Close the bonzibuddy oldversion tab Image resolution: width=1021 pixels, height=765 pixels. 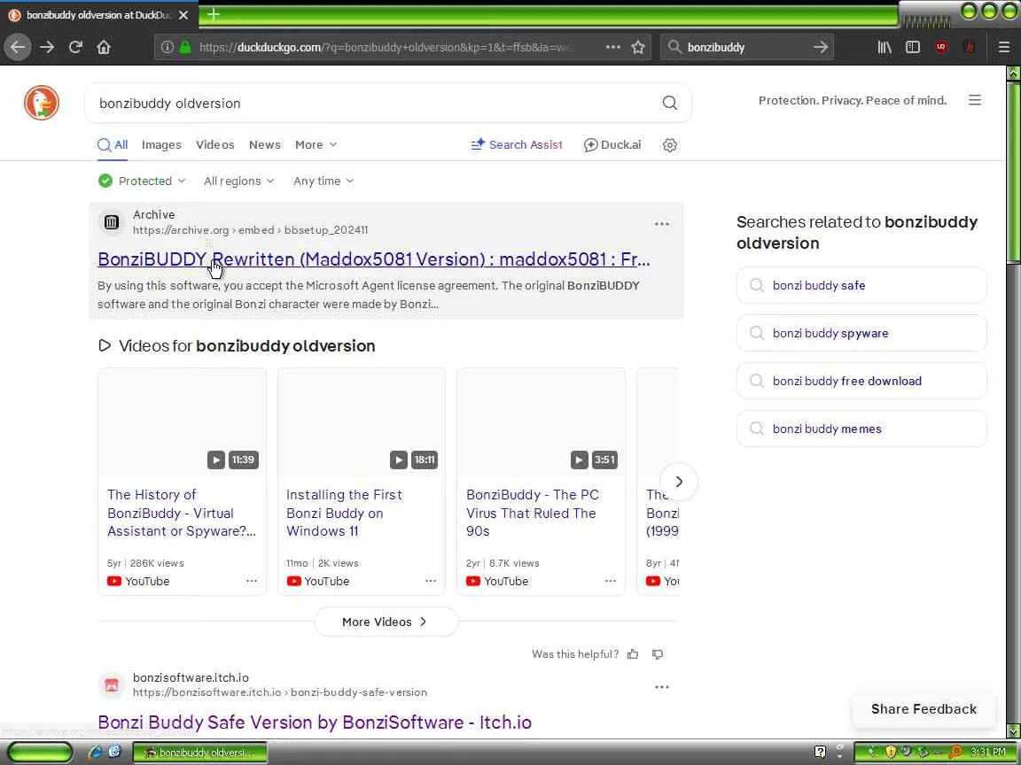[183, 14]
